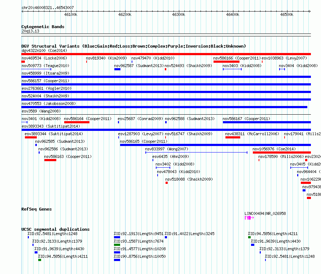Click nsv962588 (Sudmant2013) label
This screenshot has width=321, height=274.
pos(190,119)
